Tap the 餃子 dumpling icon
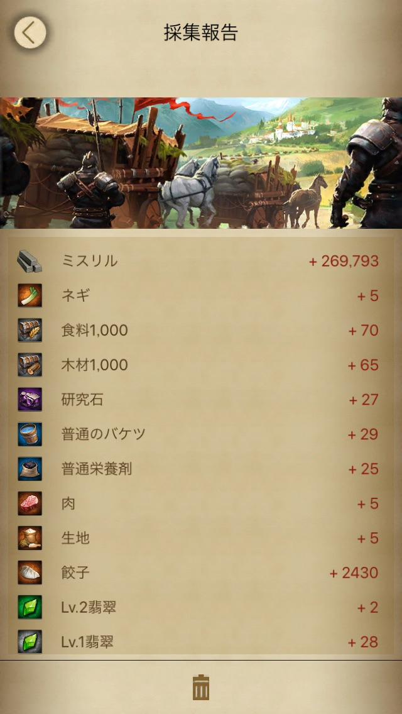Screen dimensions: 402x714 (30, 573)
